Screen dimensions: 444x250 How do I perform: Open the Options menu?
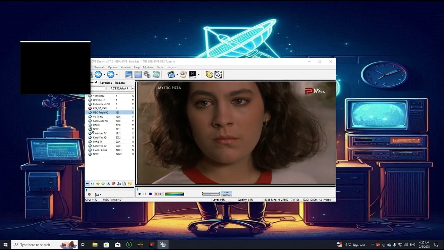[113, 67]
